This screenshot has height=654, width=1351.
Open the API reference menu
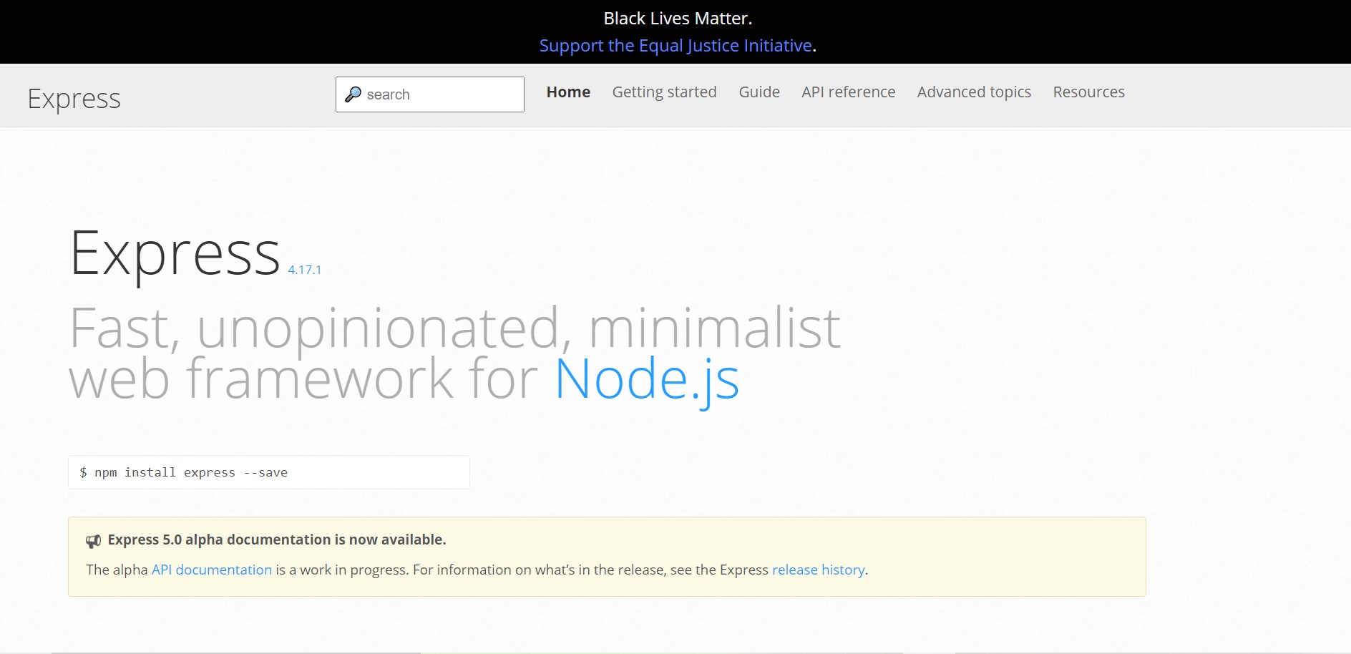tap(848, 92)
